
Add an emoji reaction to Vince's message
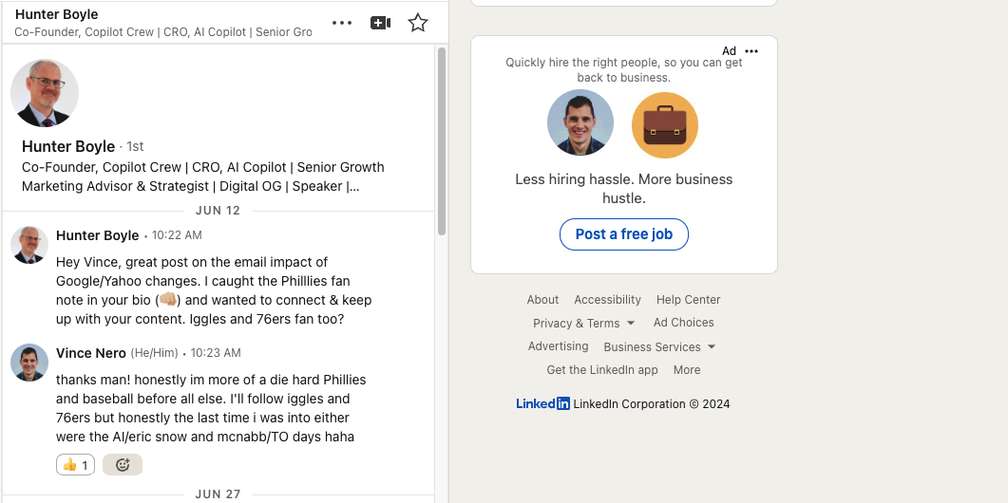(123, 465)
